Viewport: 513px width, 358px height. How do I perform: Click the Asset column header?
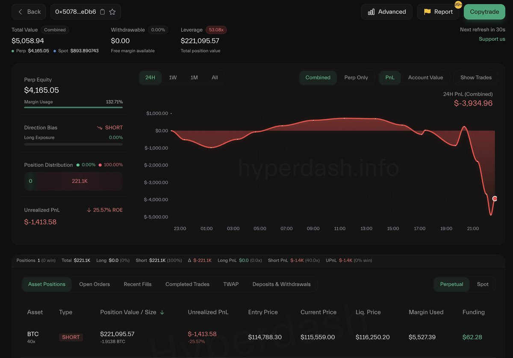coord(35,312)
